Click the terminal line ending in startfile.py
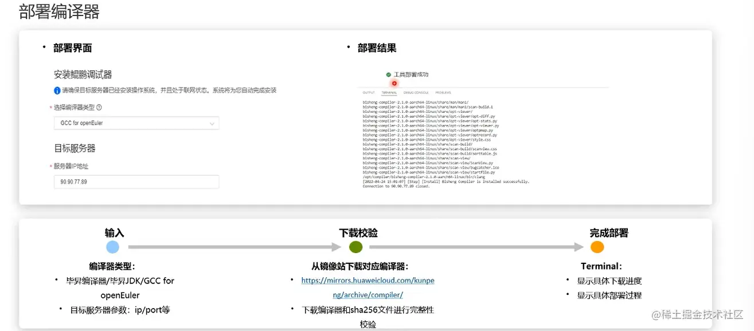 (429, 172)
